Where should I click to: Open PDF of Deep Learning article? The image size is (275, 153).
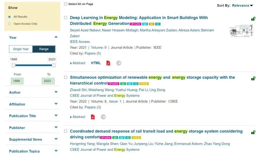pos(108,63)
